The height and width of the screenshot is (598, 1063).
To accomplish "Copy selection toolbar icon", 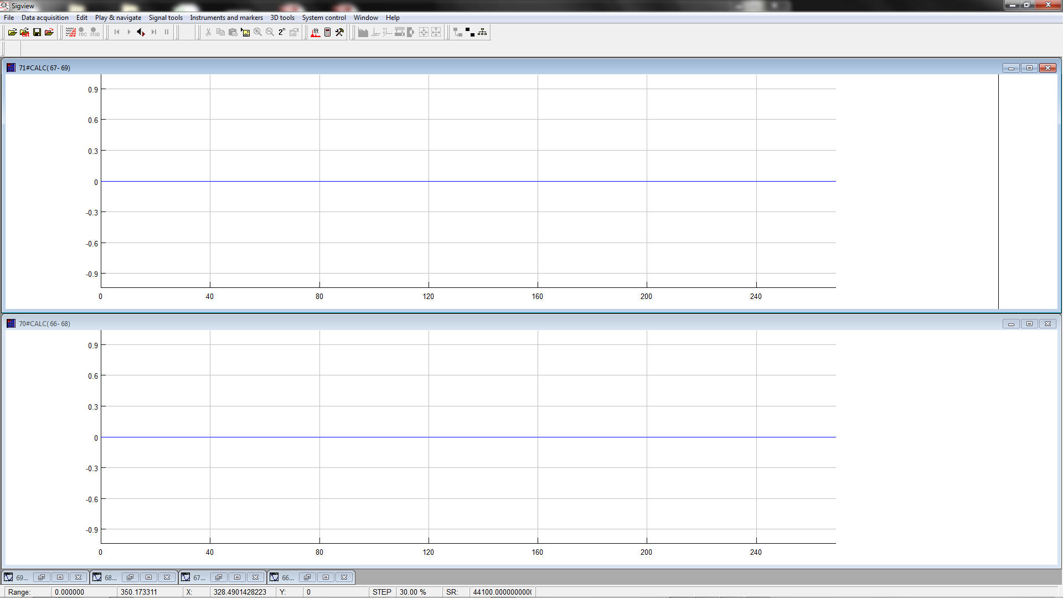I will pos(220,32).
